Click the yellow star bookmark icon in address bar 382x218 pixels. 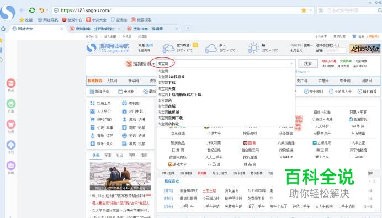coord(304,10)
